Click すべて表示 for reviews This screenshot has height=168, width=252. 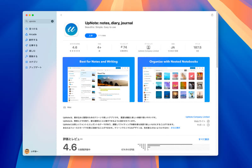[x=204, y=139]
